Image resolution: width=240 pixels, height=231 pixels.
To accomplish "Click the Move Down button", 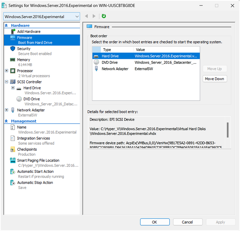I will click(x=215, y=79).
